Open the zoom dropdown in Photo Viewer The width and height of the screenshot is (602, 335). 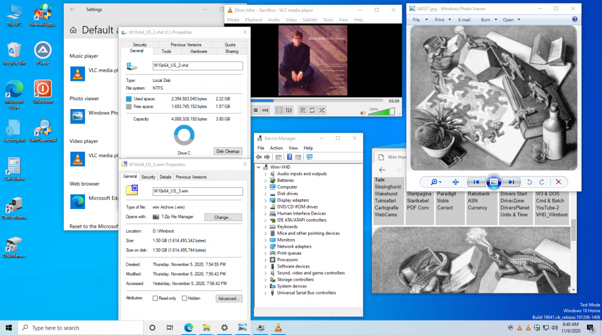click(x=436, y=181)
